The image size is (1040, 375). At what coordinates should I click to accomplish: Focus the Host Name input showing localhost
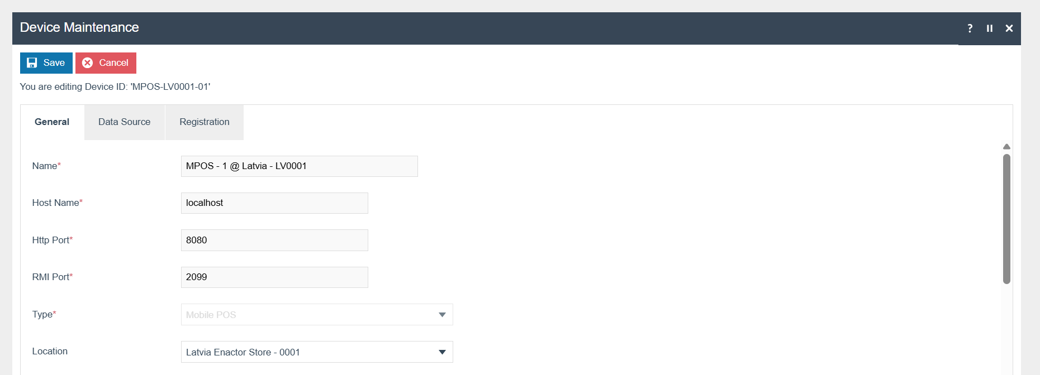[x=274, y=203]
